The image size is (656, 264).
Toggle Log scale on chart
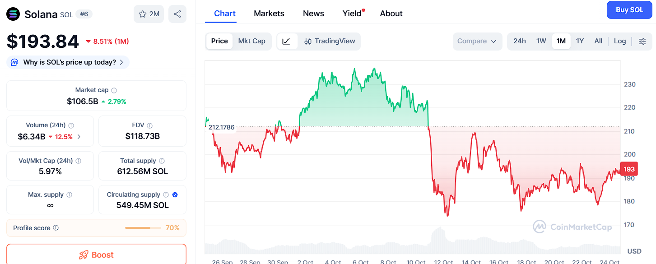point(620,41)
